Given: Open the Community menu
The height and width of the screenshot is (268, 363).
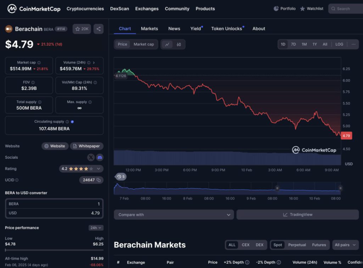Looking at the screenshot, I should pos(177,9).
